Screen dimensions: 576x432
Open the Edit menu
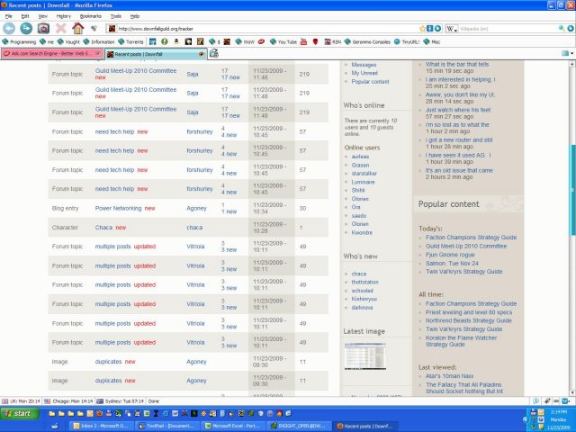click(x=25, y=16)
